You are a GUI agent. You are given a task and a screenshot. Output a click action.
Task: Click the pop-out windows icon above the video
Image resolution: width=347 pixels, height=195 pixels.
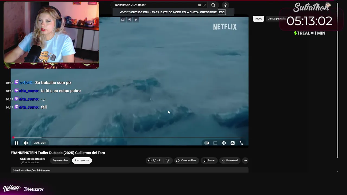(123, 19)
